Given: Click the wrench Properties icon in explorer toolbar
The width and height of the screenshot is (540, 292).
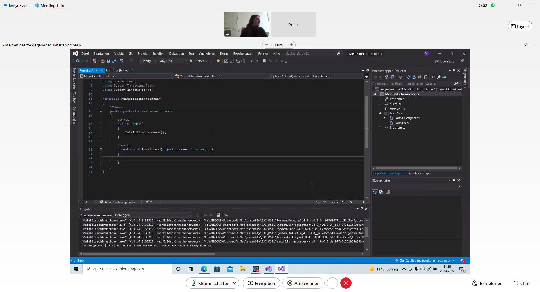Looking at the screenshot, I should (x=439, y=77).
